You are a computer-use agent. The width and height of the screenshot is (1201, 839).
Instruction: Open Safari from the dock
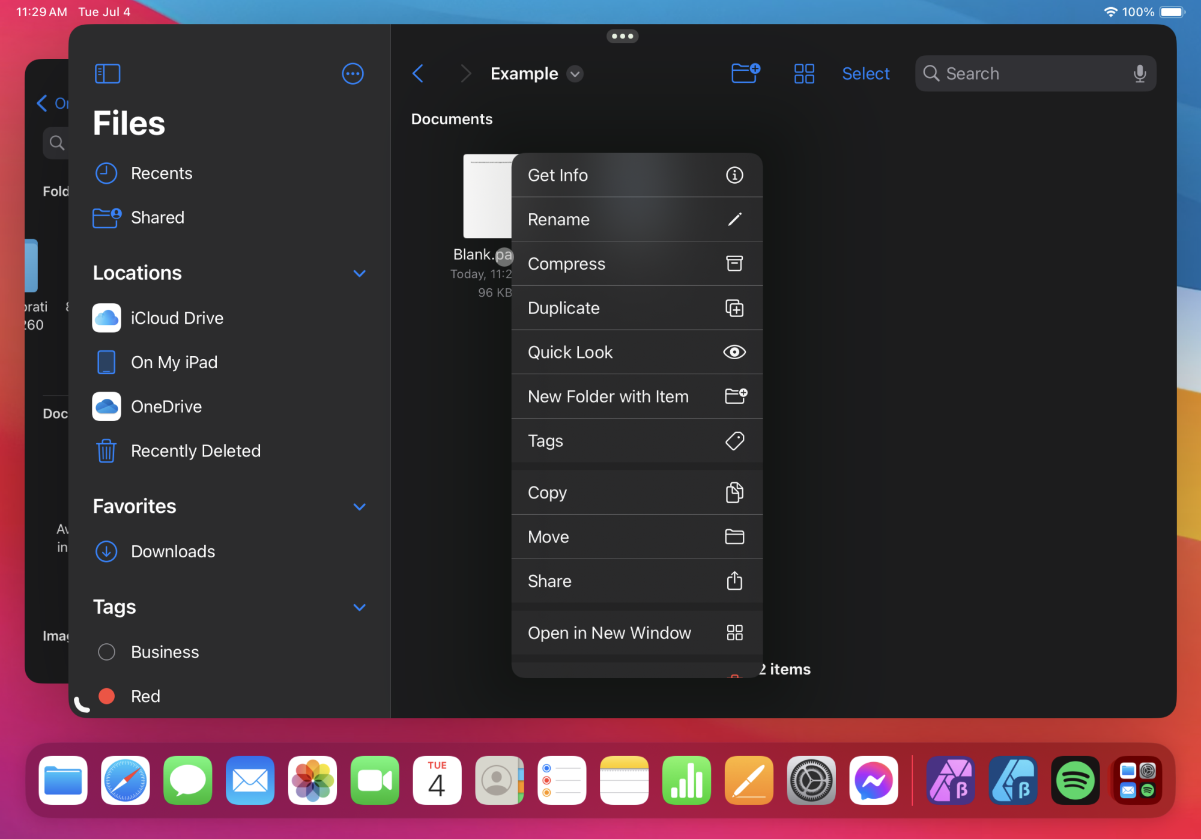click(126, 780)
